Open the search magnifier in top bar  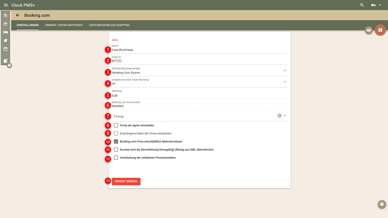point(362,5)
